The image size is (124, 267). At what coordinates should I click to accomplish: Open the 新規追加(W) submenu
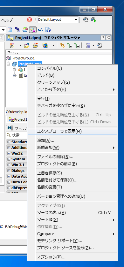pos(72,148)
